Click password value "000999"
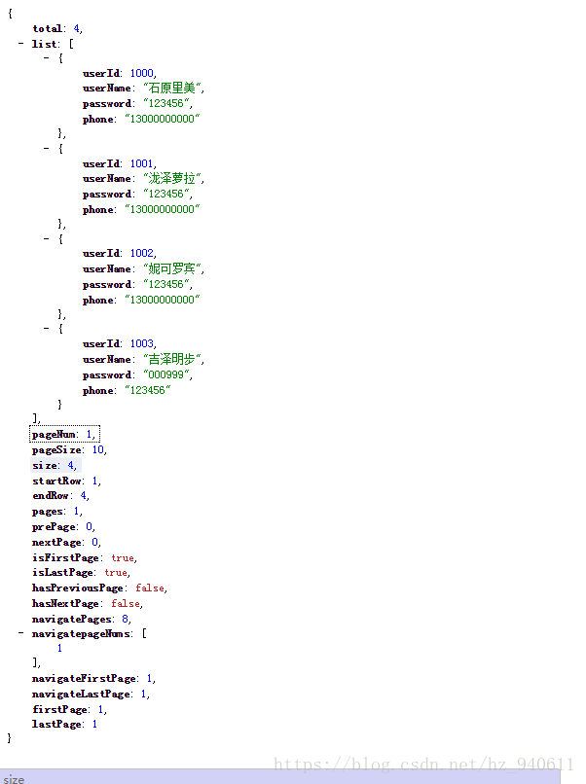 pos(166,375)
